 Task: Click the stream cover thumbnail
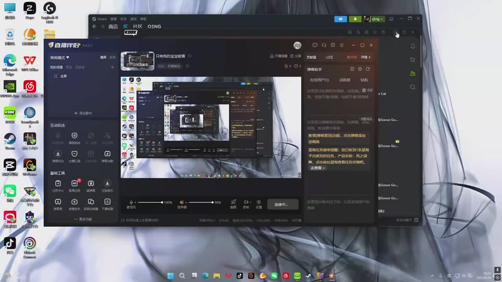click(x=137, y=61)
